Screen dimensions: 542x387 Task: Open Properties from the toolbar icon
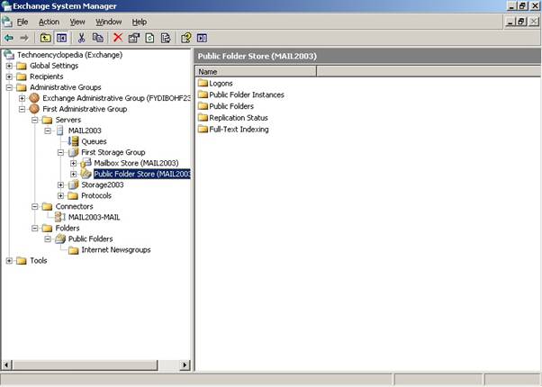click(133, 38)
